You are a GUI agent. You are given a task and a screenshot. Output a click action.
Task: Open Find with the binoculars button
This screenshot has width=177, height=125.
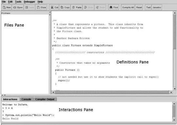pos(114,7)
